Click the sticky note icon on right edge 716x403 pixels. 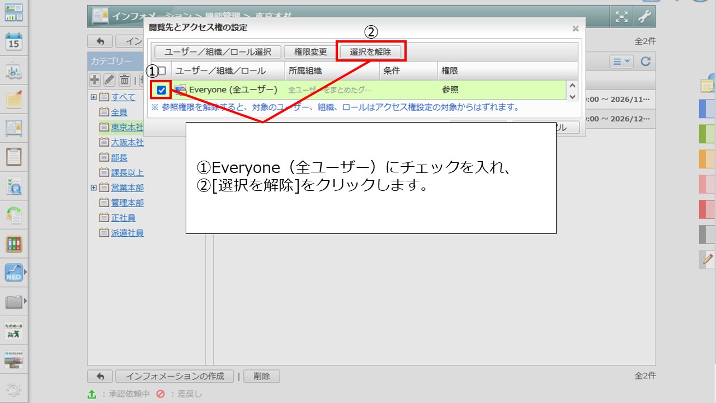pyautogui.click(x=708, y=84)
